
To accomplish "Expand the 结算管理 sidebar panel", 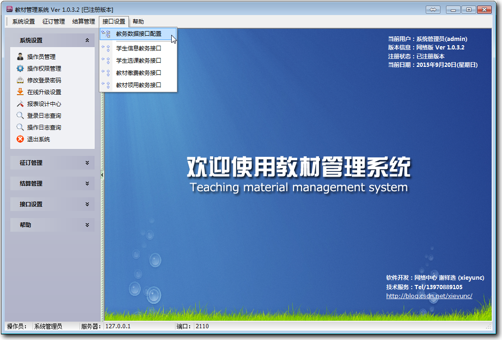I will pyautogui.click(x=87, y=184).
